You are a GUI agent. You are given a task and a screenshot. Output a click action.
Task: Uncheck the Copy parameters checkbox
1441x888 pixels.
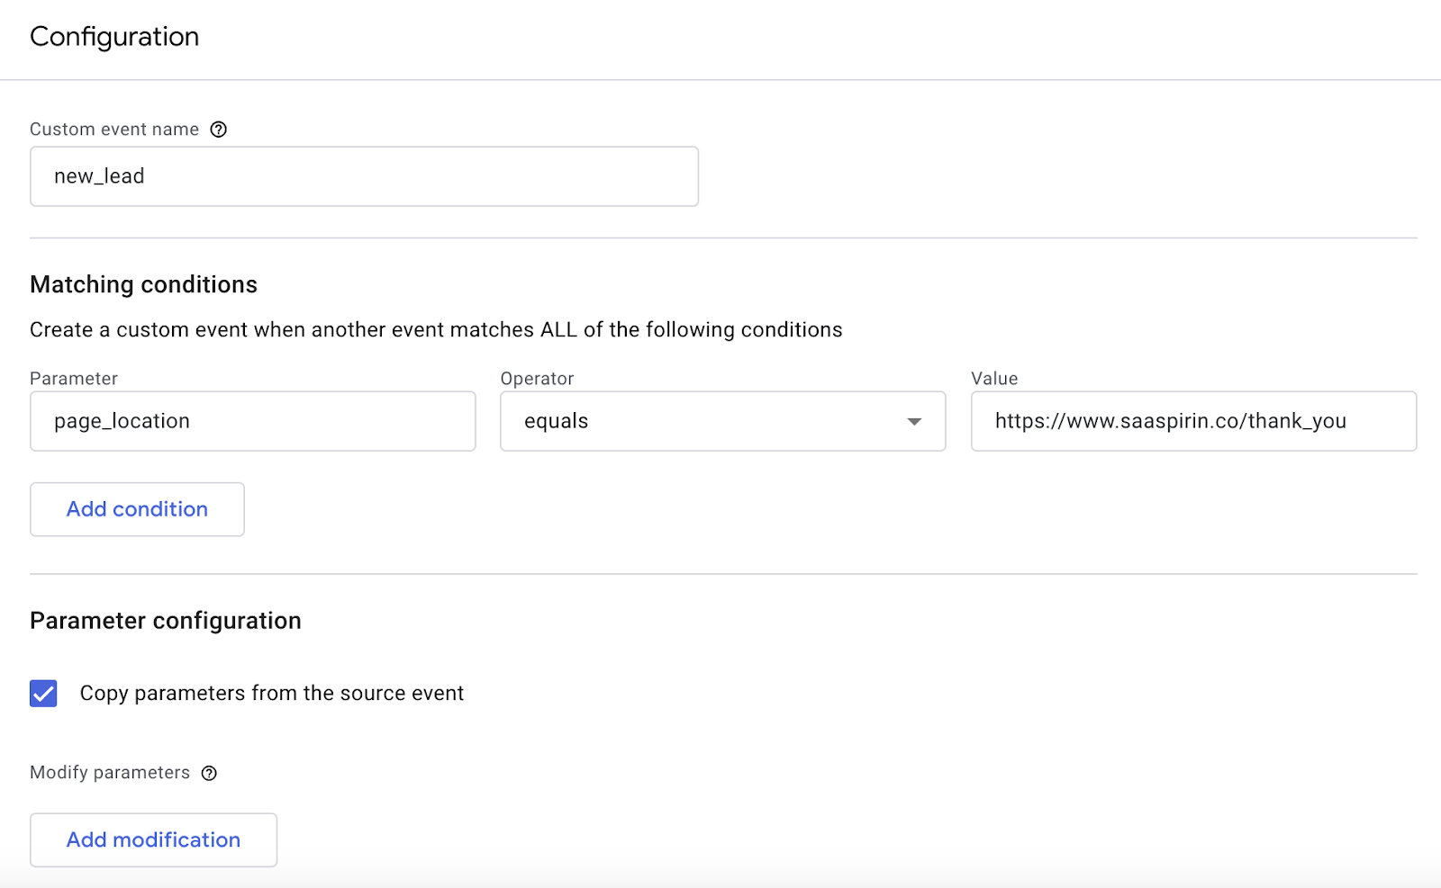[43, 694]
